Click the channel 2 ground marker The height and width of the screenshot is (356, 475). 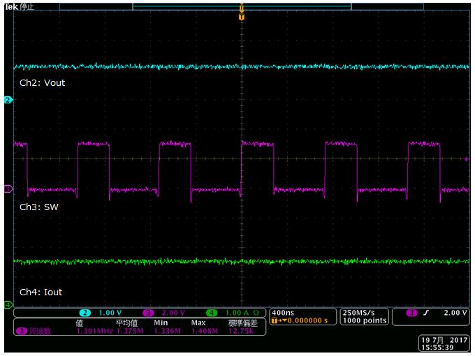8,100
